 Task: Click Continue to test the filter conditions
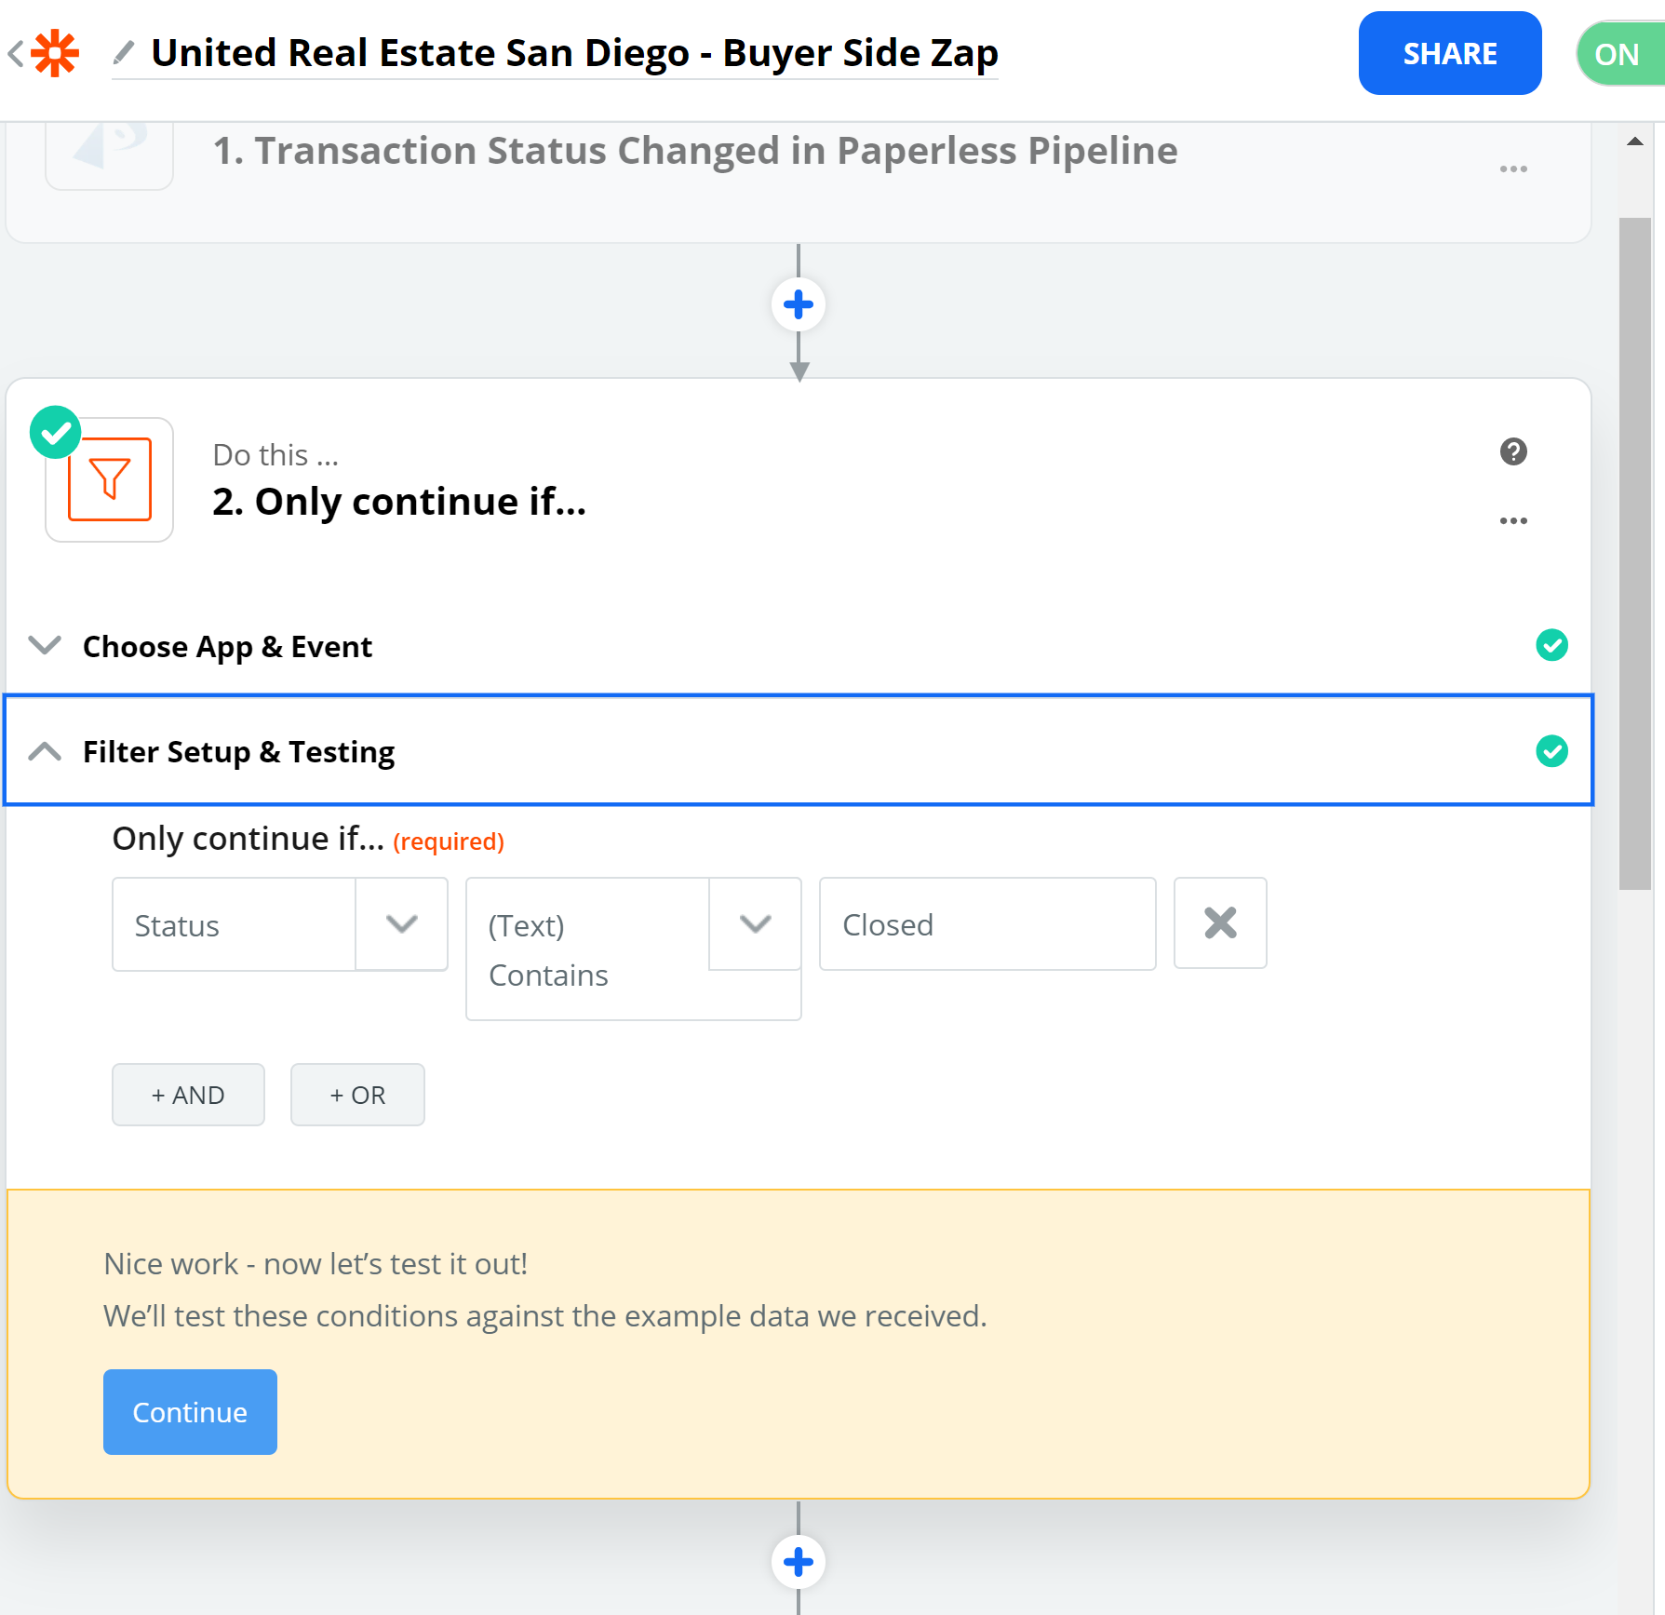click(189, 1411)
